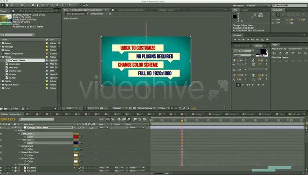
Task: Open Character panel fill color swatch
Action: click(x=263, y=52)
